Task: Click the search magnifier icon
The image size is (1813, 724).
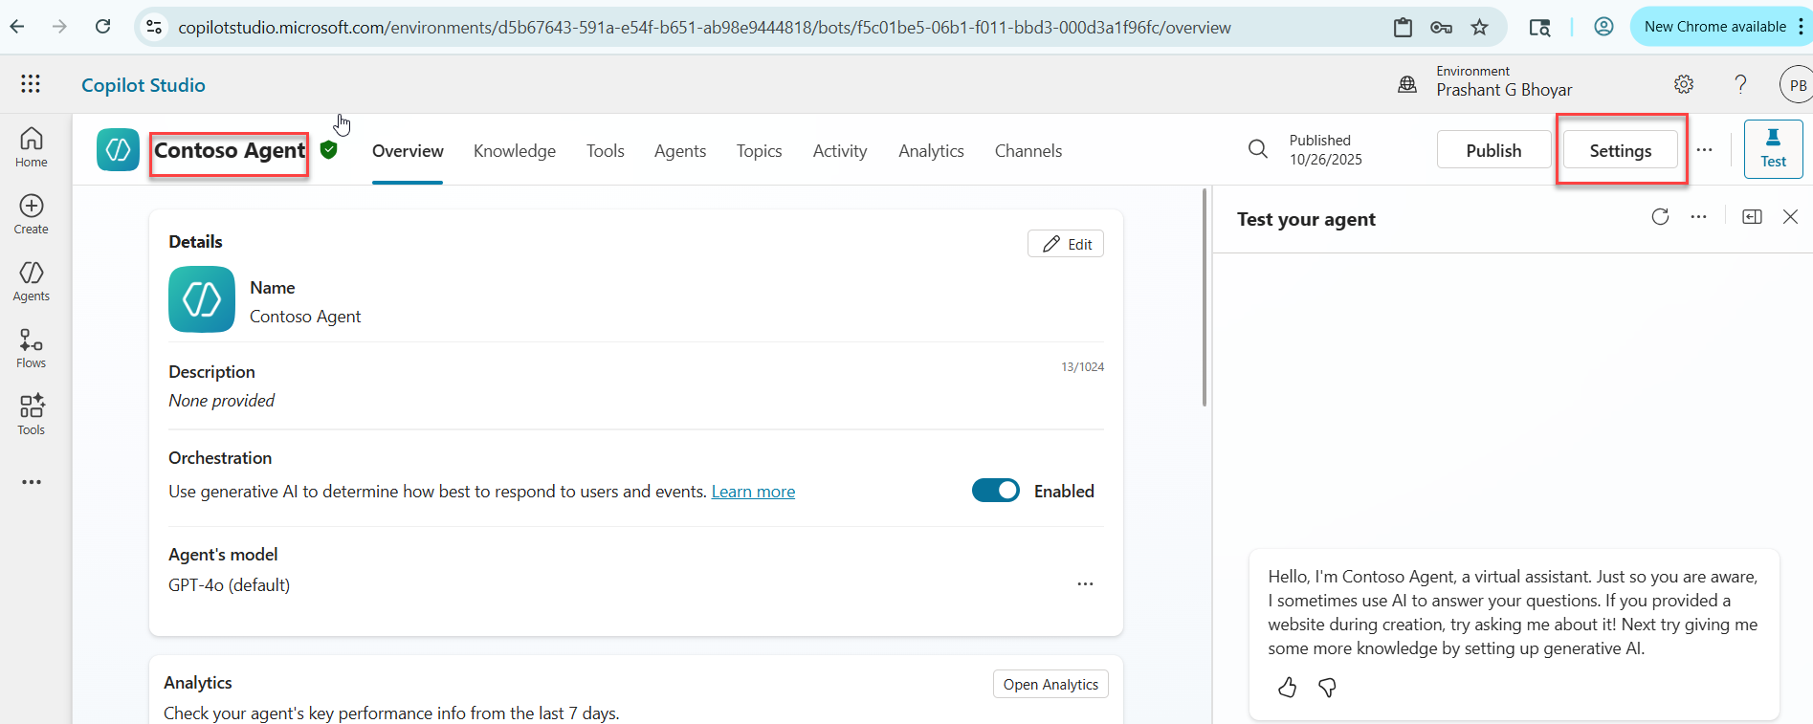Action: point(1258,149)
